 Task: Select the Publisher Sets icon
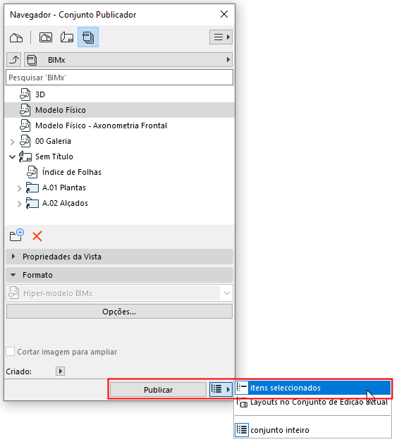tap(88, 37)
